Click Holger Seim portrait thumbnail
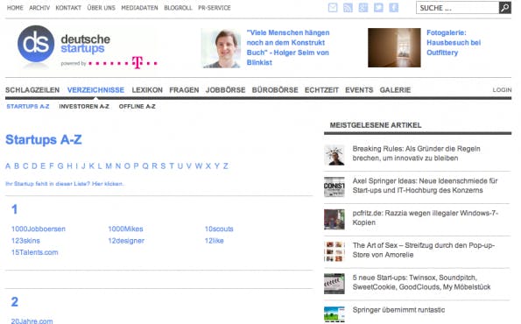This screenshot has height=324, width=521. 222,48
